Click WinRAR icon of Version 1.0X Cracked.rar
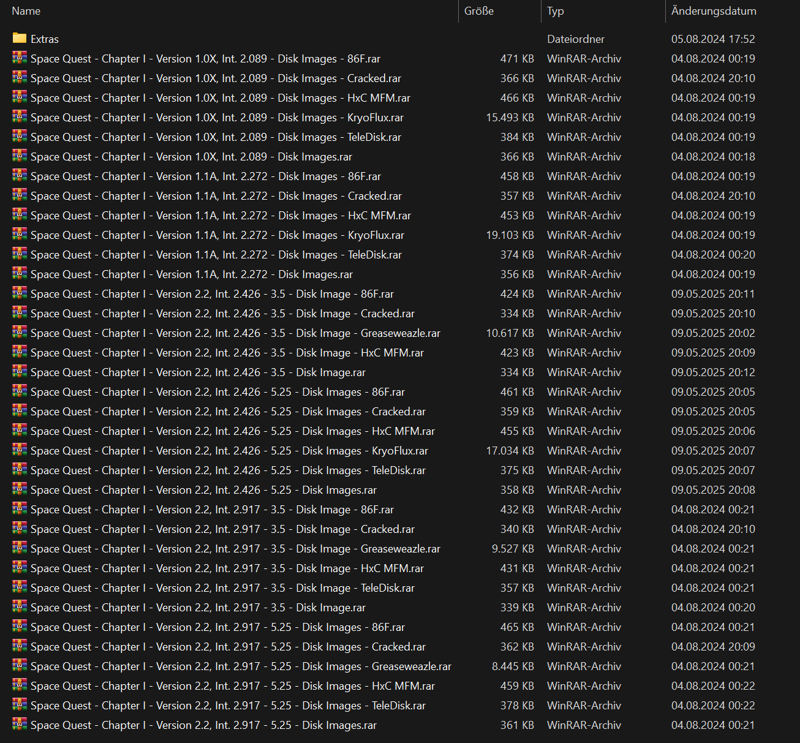 (20, 77)
